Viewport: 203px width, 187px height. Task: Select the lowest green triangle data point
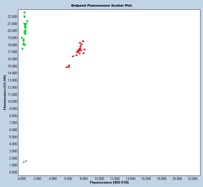(x=22, y=49)
